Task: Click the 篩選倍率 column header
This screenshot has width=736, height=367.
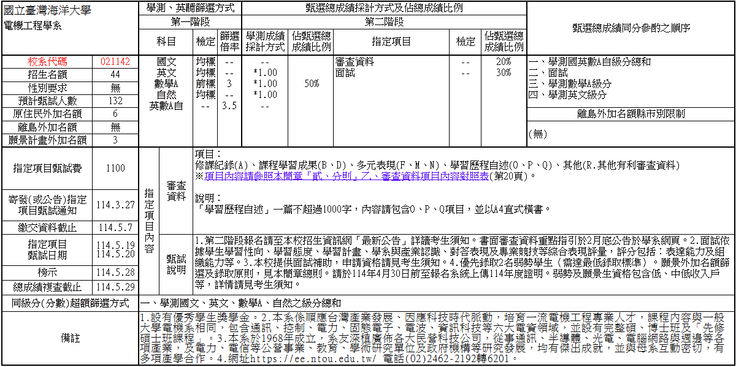Action: [x=229, y=42]
